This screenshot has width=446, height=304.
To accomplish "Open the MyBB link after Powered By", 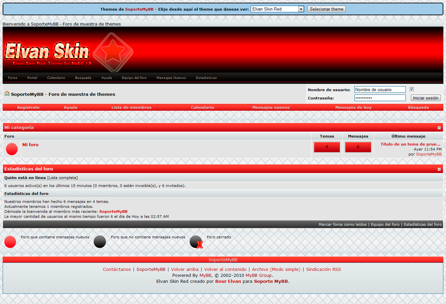I will (205, 275).
